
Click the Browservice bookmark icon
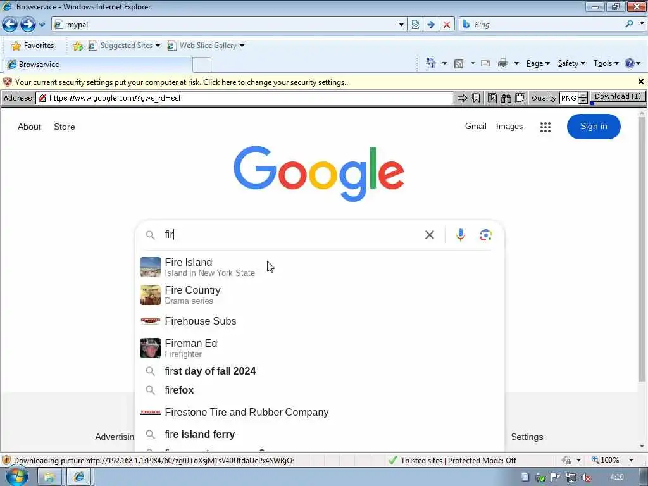click(x=476, y=98)
